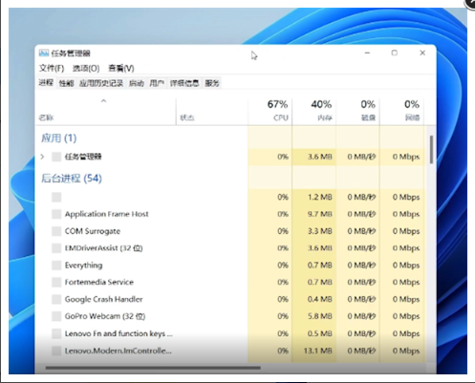Viewport: 475px width, 383px height.
Task: Select the GoPro Webcam (32 位) row
Action: pyautogui.click(x=230, y=316)
